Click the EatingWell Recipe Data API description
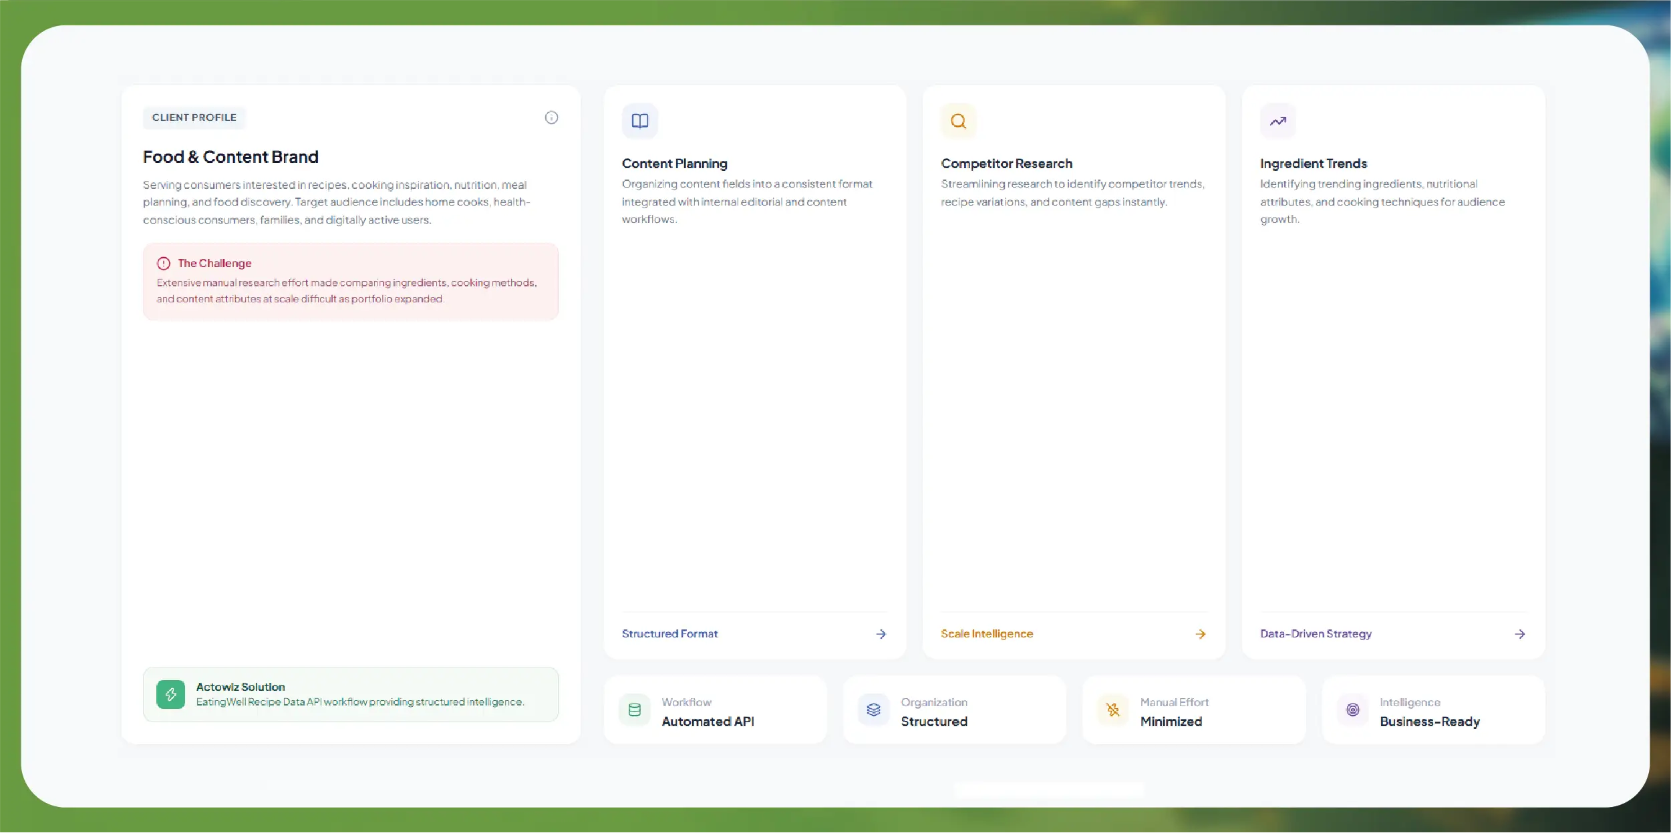Viewport: 1671px width, 833px height. point(360,702)
